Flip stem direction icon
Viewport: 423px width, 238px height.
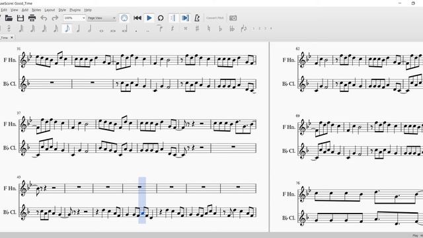click(244, 28)
